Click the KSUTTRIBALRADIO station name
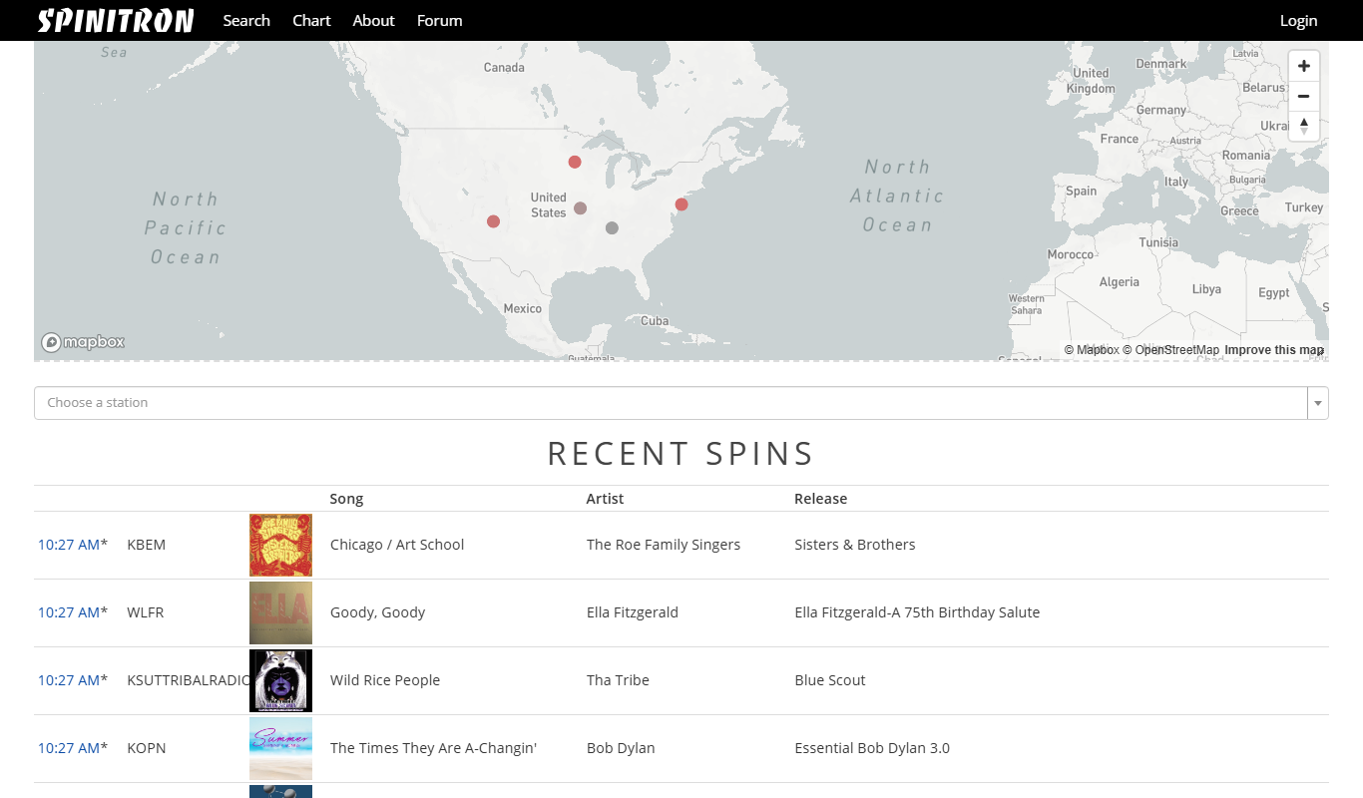Screen dimensions: 1363x798 [x=189, y=680]
